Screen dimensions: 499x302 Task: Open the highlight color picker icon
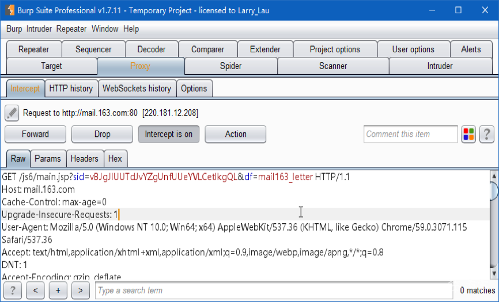pos(468,135)
